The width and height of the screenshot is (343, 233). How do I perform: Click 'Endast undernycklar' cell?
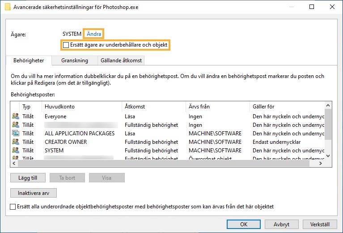[276, 142]
